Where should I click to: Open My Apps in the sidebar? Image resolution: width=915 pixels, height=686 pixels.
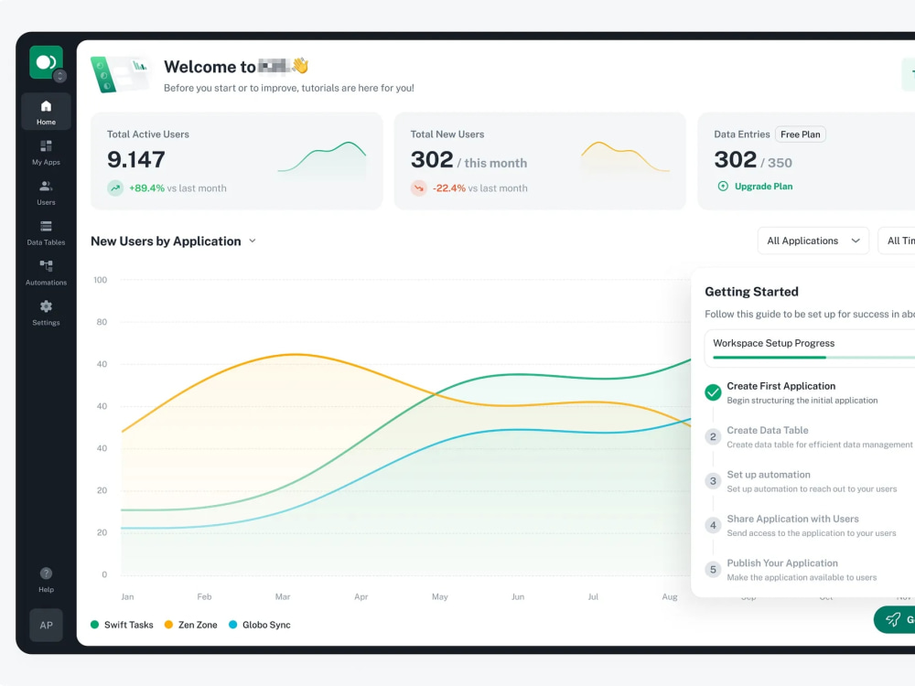pos(46,152)
